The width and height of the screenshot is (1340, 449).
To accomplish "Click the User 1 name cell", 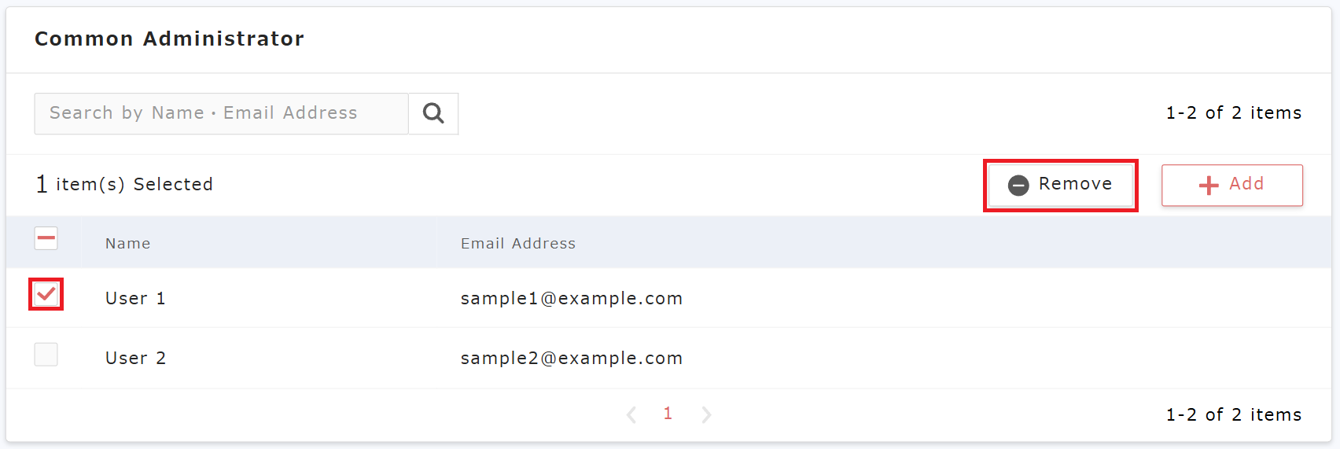I will (135, 299).
